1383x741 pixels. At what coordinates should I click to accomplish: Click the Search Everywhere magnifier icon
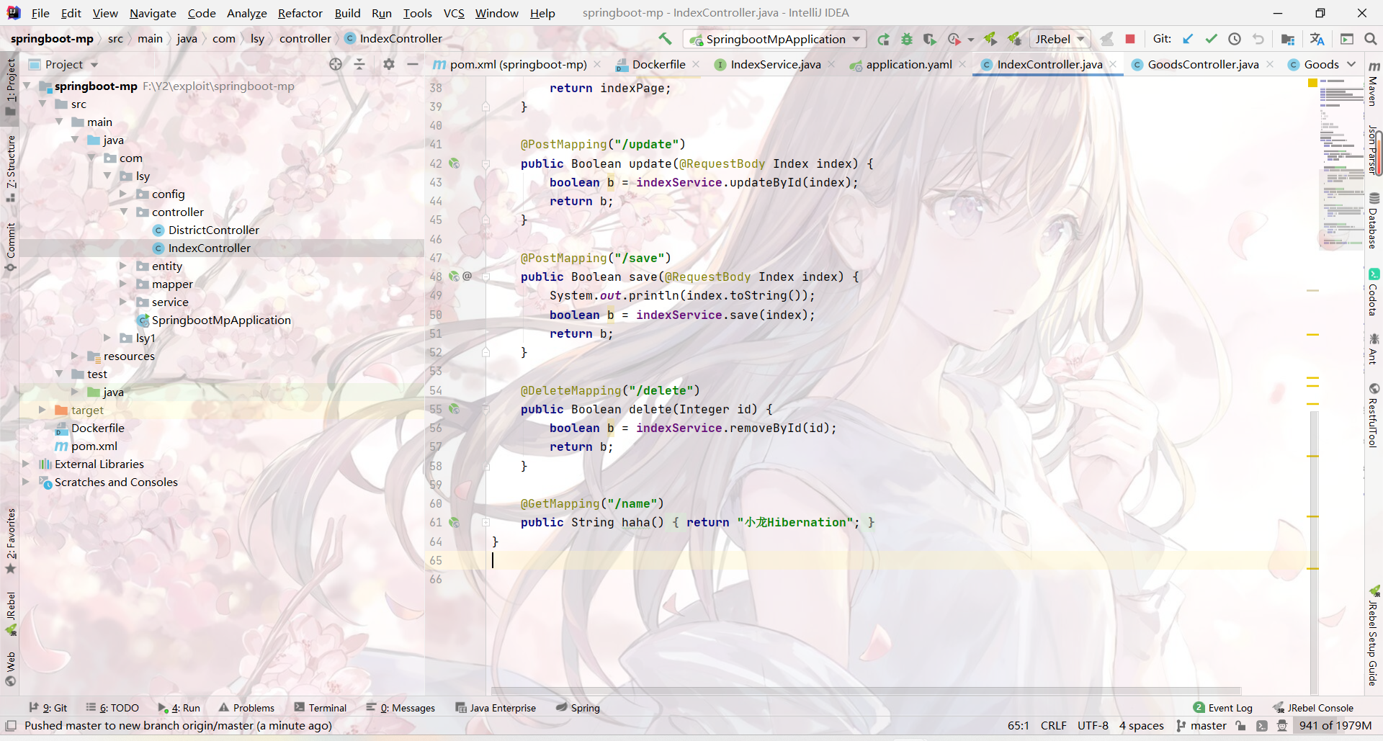click(x=1370, y=39)
